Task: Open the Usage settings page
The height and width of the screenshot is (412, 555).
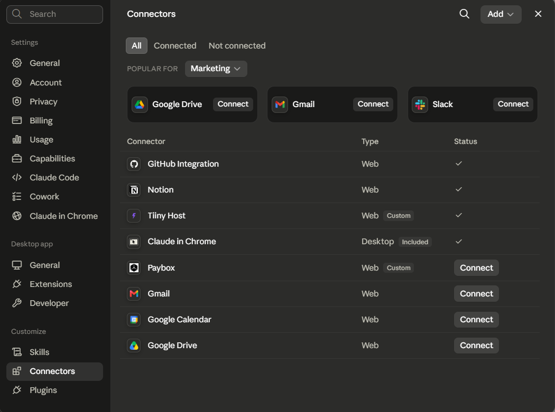Action: point(54,140)
